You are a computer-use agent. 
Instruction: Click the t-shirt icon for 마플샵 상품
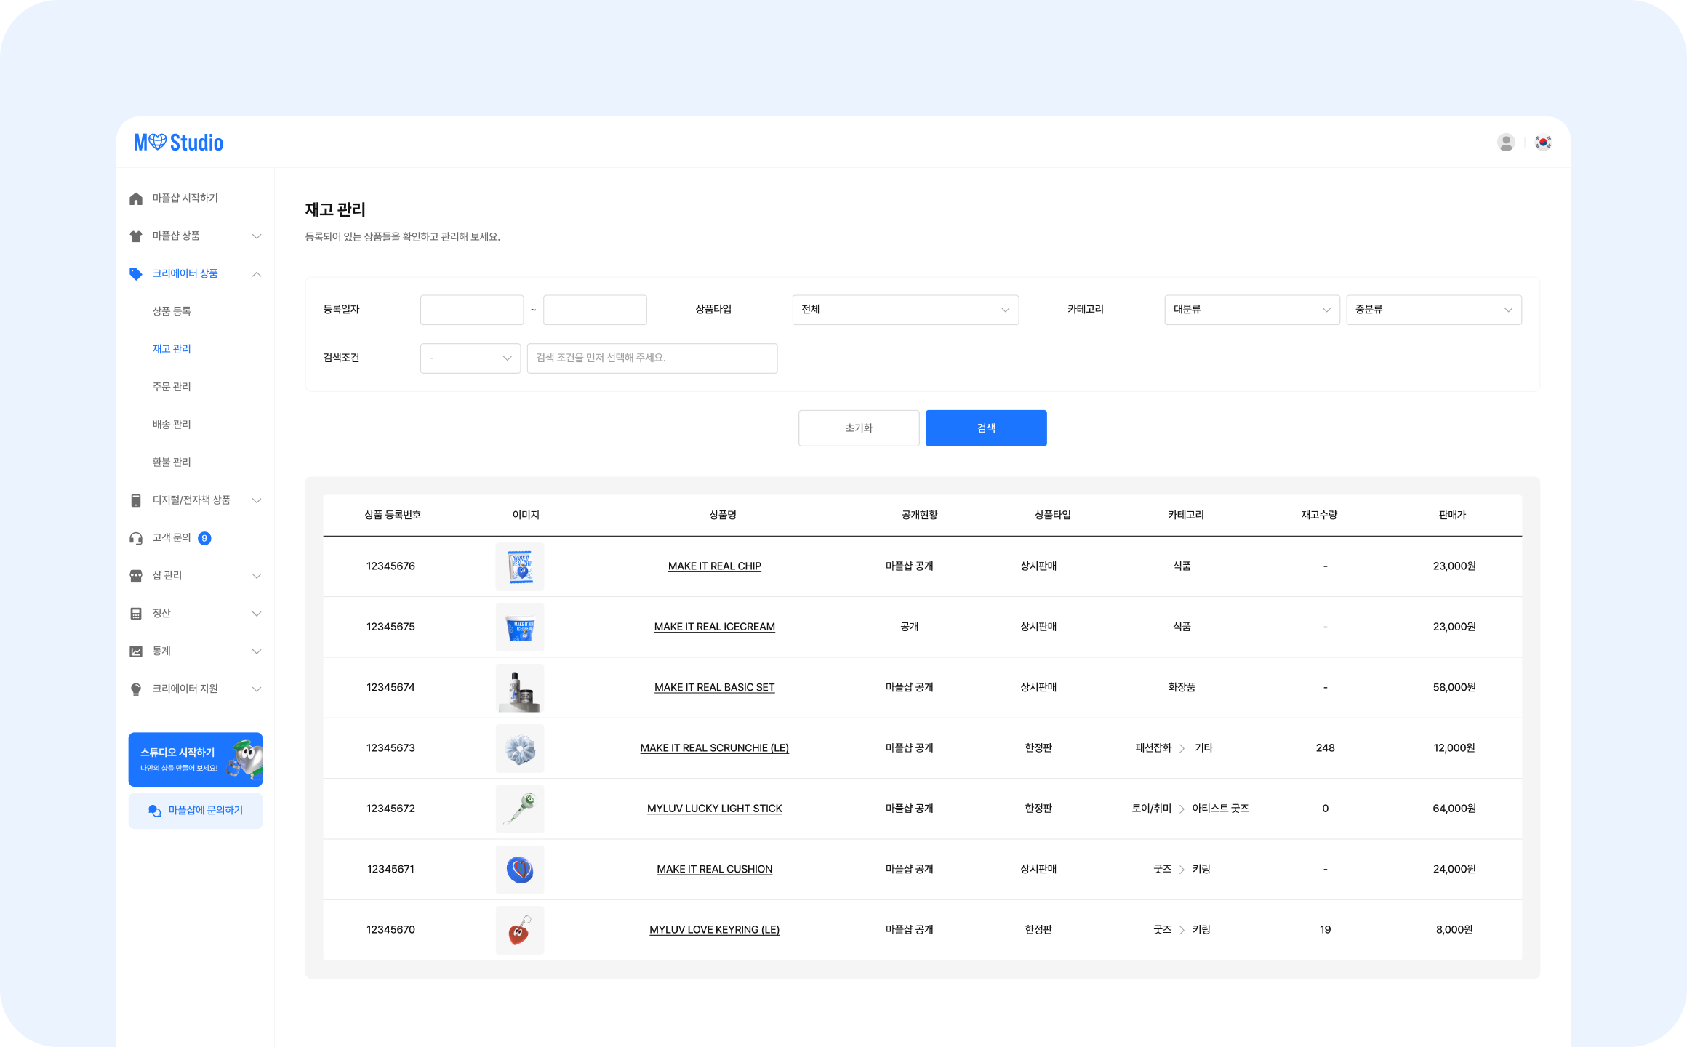pyautogui.click(x=136, y=236)
